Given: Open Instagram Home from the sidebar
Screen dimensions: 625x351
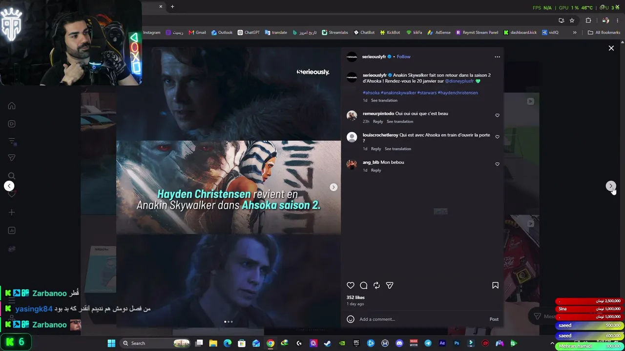Looking at the screenshot, I should [12, 106].
